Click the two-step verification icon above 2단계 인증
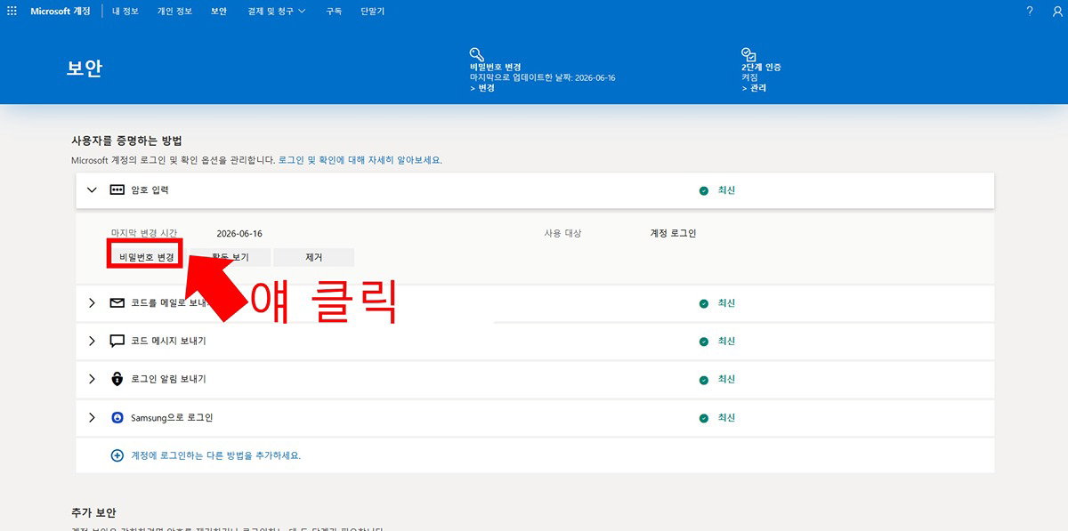The width and height of the screenshot is (1068, 531). pyautogui.click(x=748, y=53)
